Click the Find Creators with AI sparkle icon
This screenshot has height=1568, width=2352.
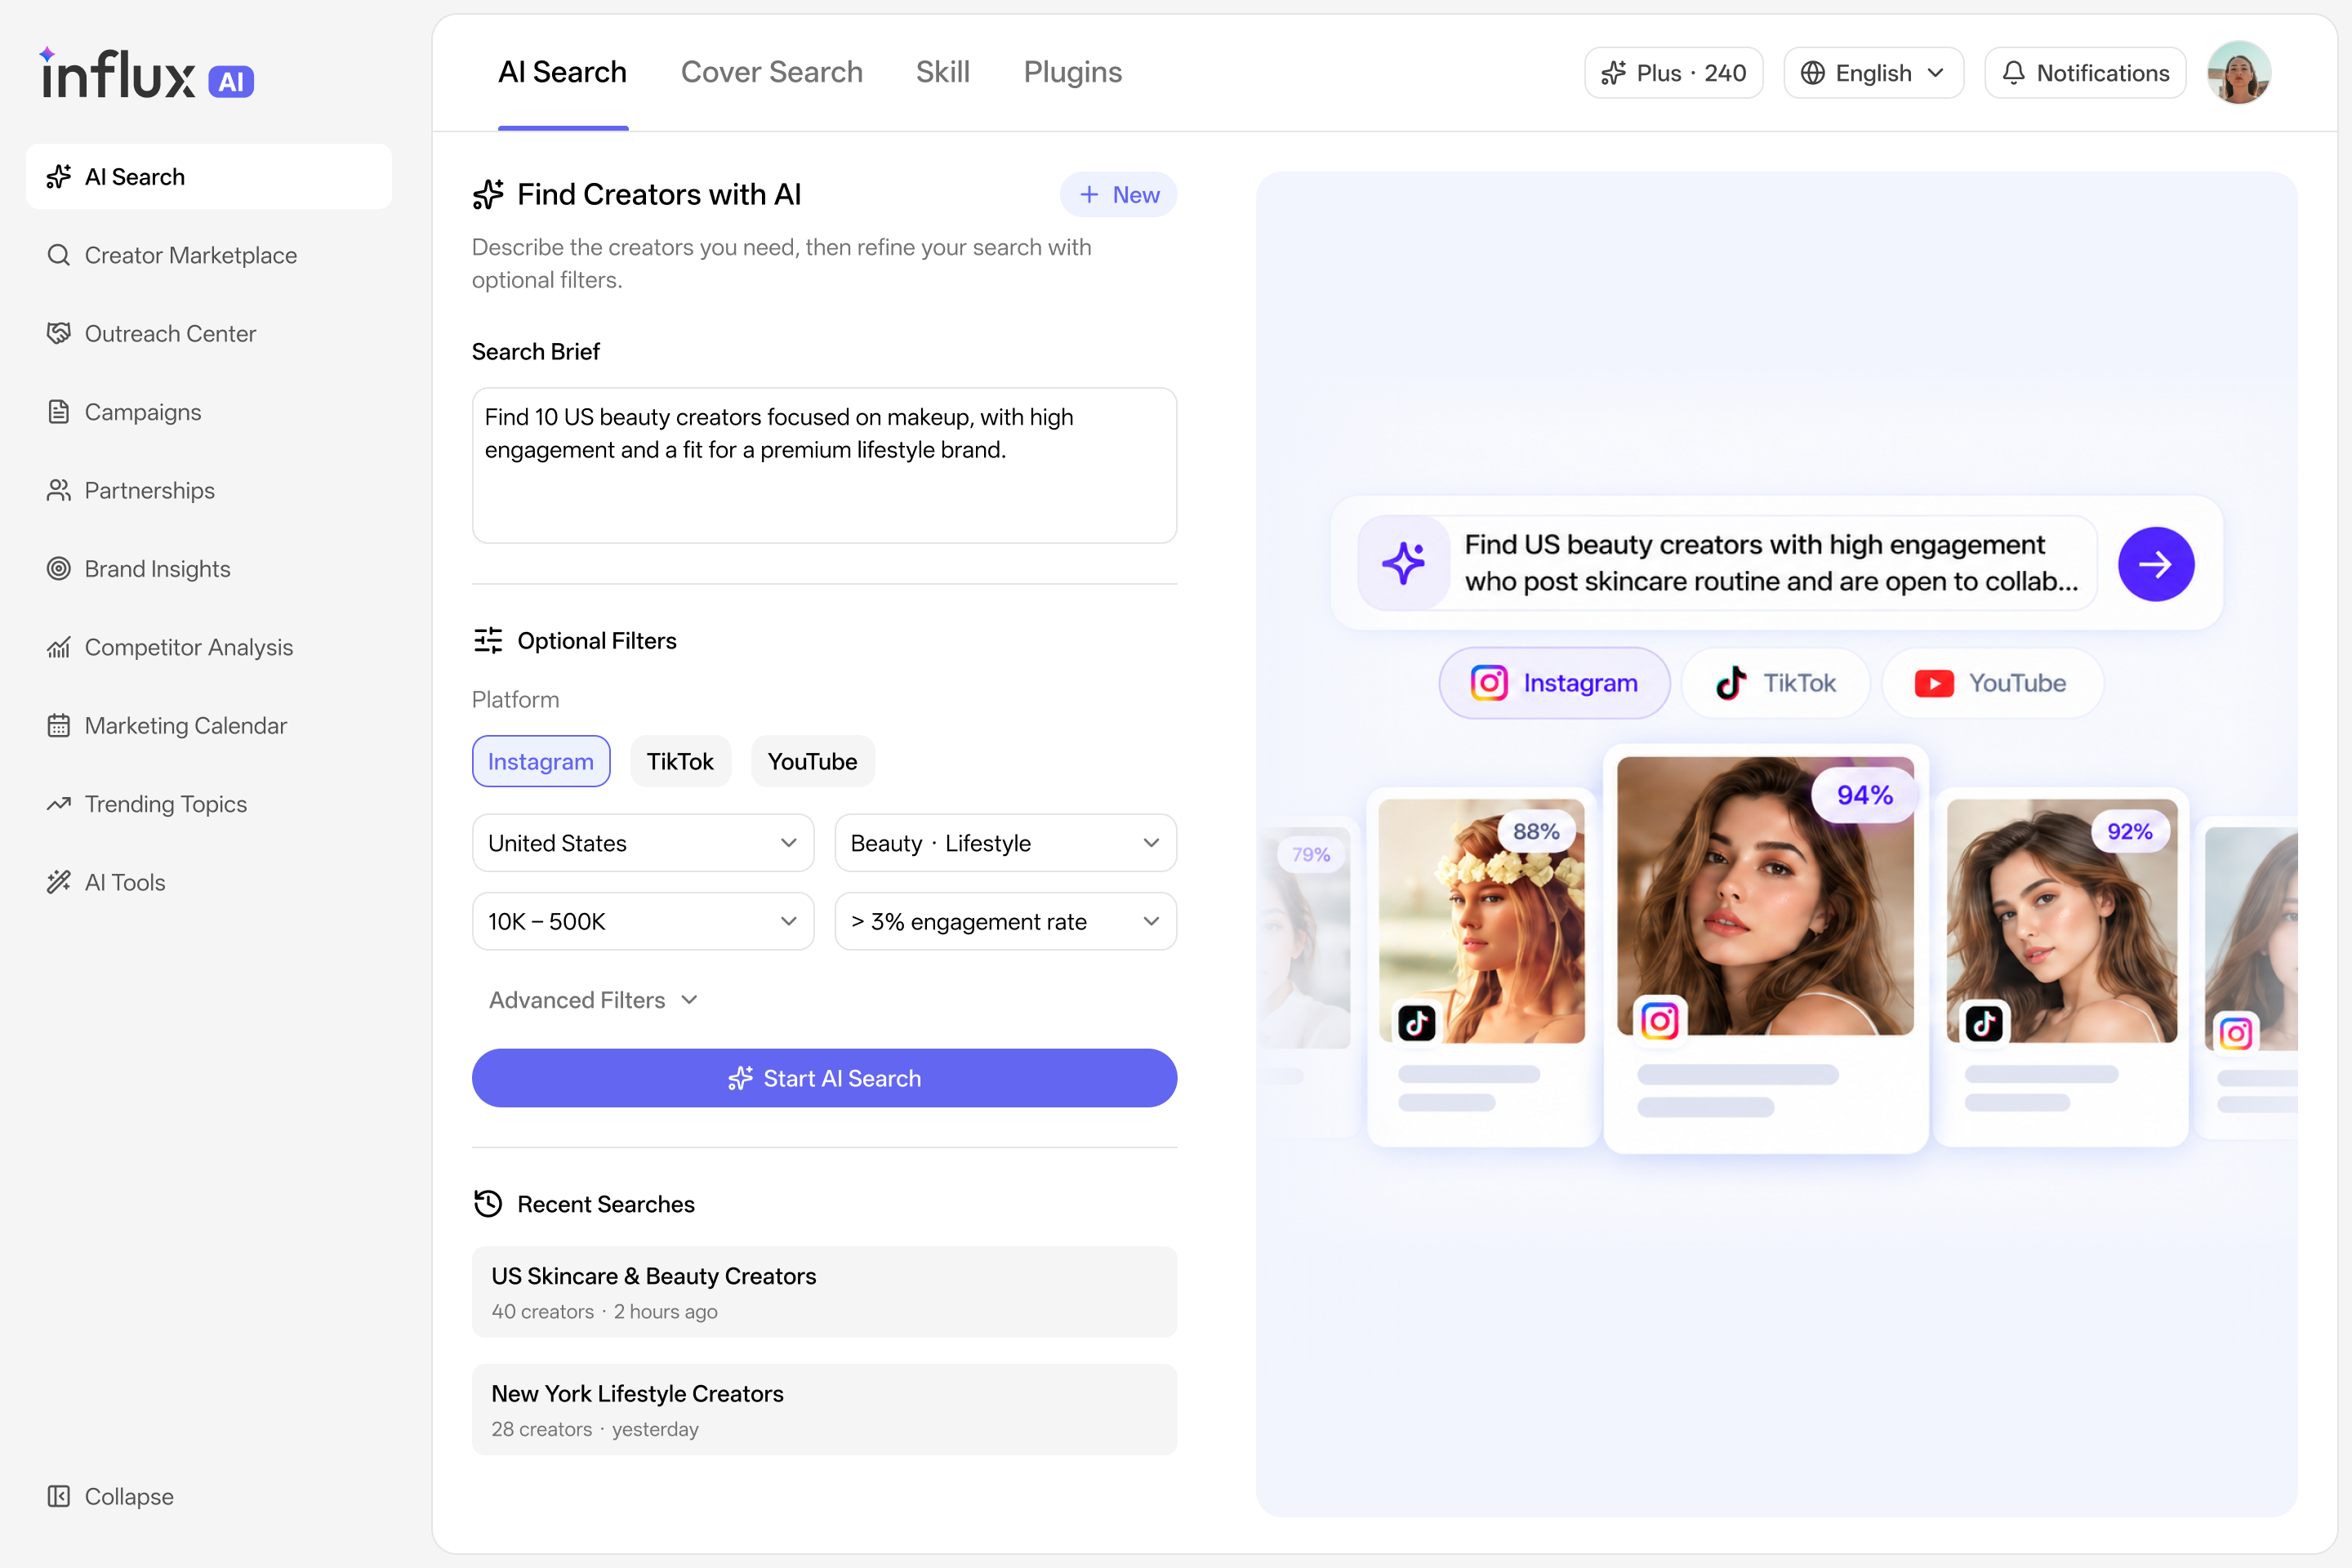click(x=488, y=194)
